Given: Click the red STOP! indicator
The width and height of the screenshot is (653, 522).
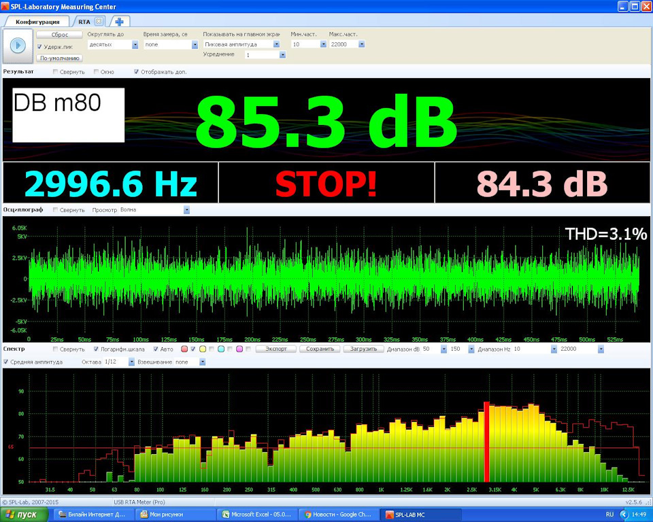Looking at the screenshot, I should point(326,184).
